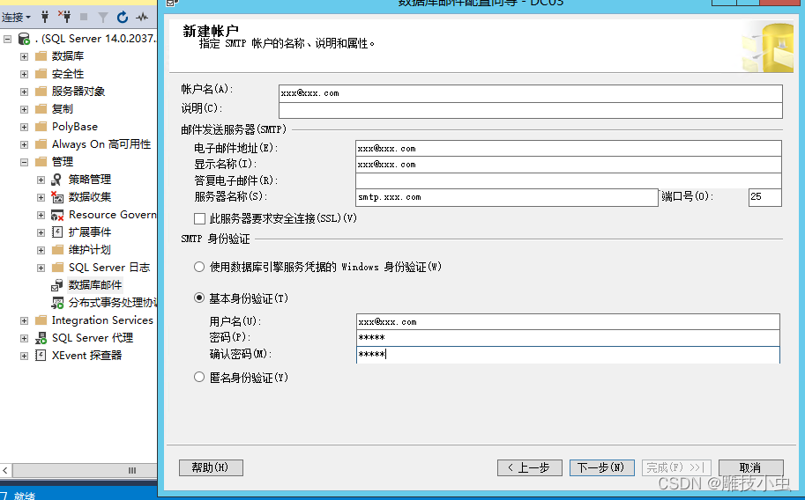Click the connect plug icon in Object Explorer toolbar
The width and height of the screenshot is (805, 500).
pyautogui.click(x=45, y=17)
